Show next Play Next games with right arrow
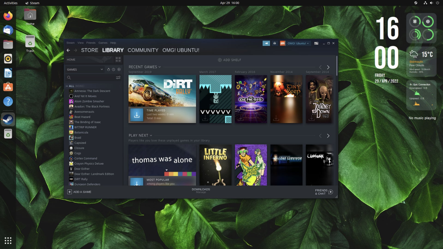The image size is (443, 249). [x=328, y=136]
